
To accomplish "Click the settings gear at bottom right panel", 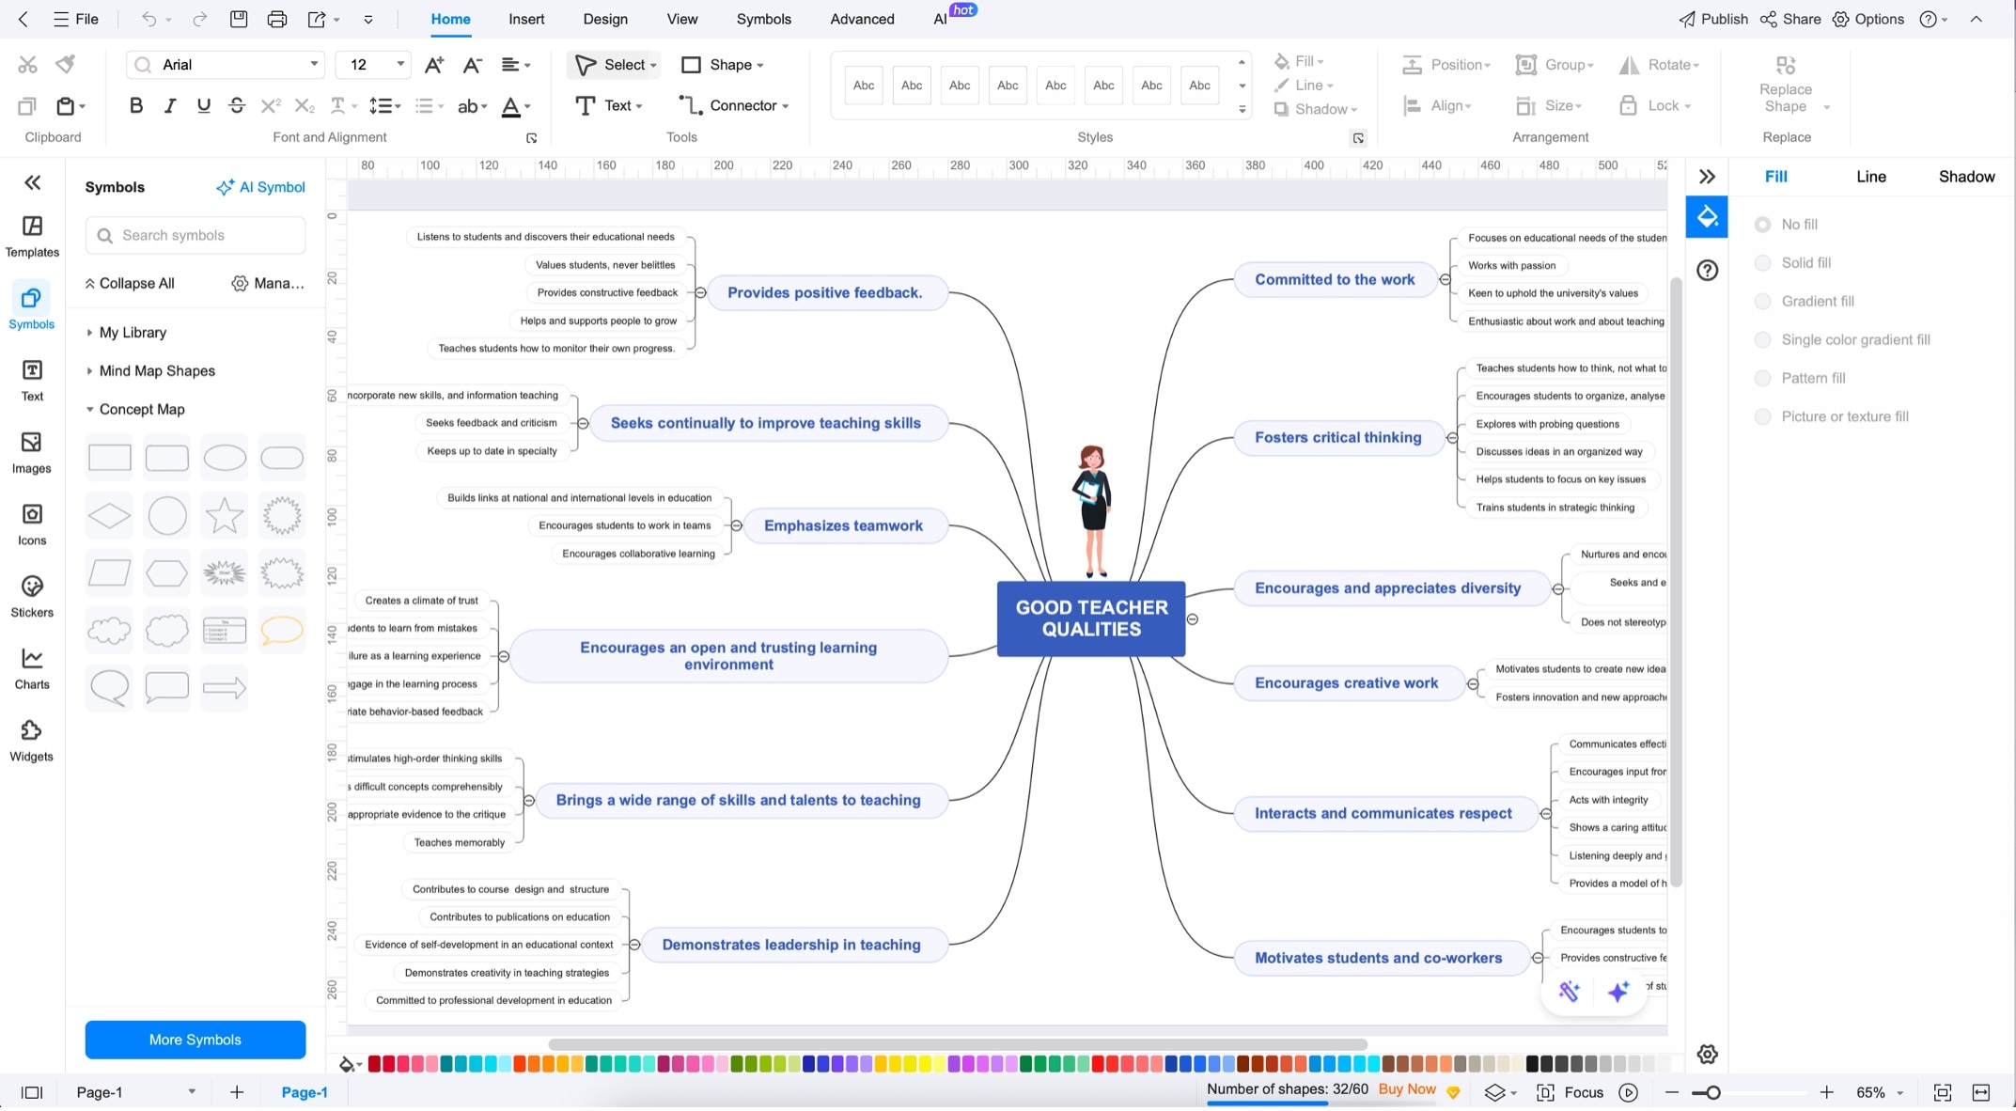I will 1707,1054.
